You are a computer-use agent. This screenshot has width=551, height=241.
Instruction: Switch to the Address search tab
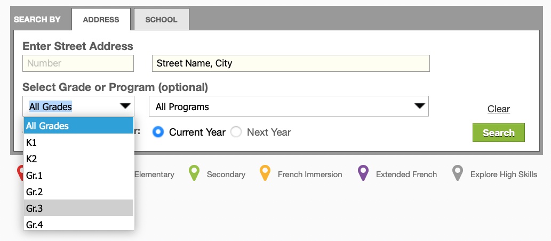pos(101,19)
